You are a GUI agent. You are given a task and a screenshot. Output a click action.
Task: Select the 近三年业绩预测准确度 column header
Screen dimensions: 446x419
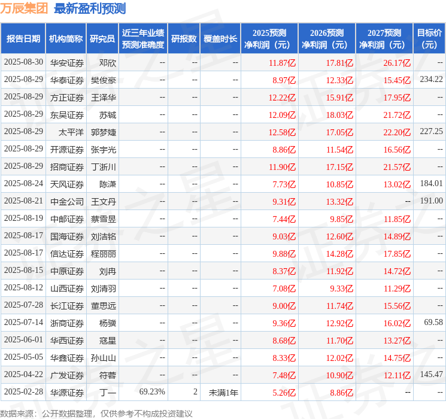pos(143,39)
